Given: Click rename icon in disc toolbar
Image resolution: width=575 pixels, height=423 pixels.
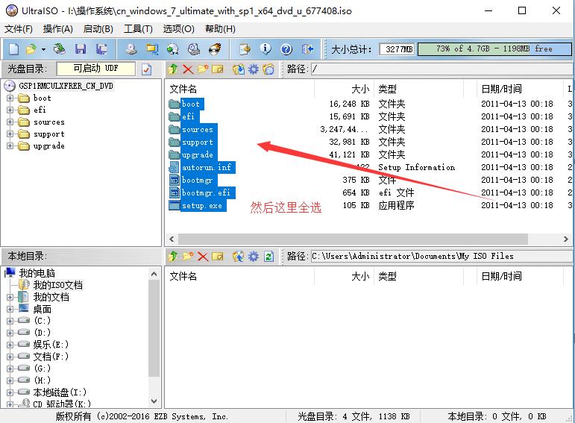Looking at the screenshot, I should [x=218, y=69].
